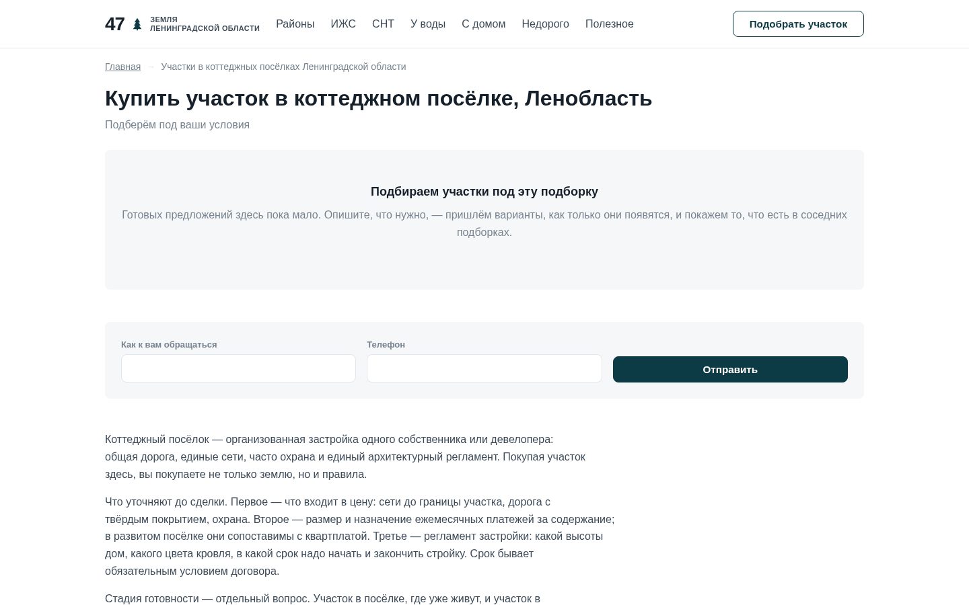Focus the Как к вам обращаться field
Screen dimensions: 969x605
point(238,368)
